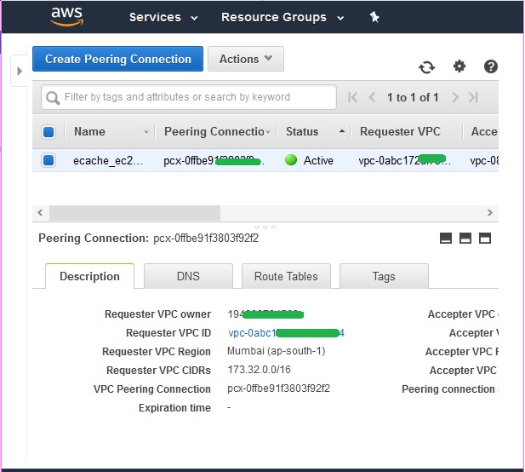The height and width of the screenshot is (472, 525).
Task: Toggle the select-all checkbox in table header
Action: click(x=49, y=132)
